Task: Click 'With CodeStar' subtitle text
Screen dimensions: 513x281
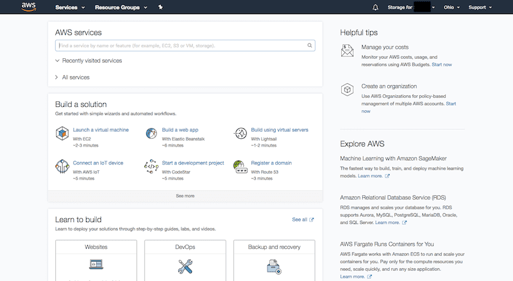Action: (x=176, y=172)
